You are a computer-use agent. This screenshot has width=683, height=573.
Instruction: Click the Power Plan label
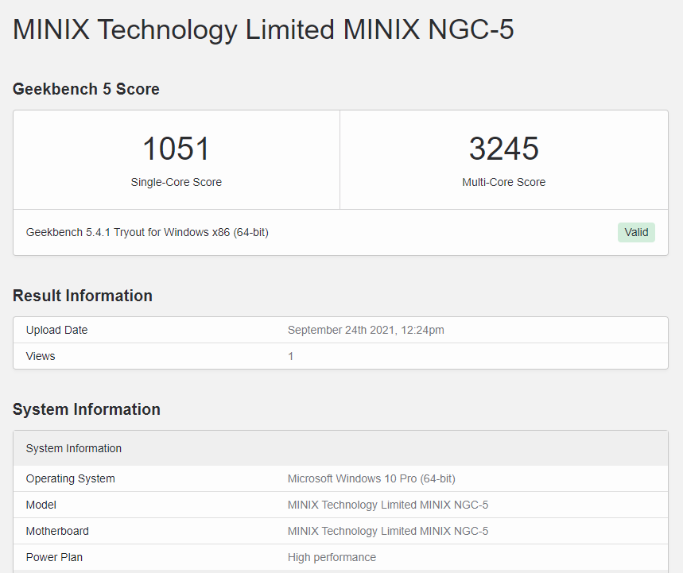(54, 557)
